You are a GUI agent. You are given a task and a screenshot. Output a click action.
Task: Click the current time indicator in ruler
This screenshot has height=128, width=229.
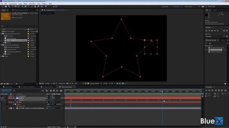pos(162,92)
